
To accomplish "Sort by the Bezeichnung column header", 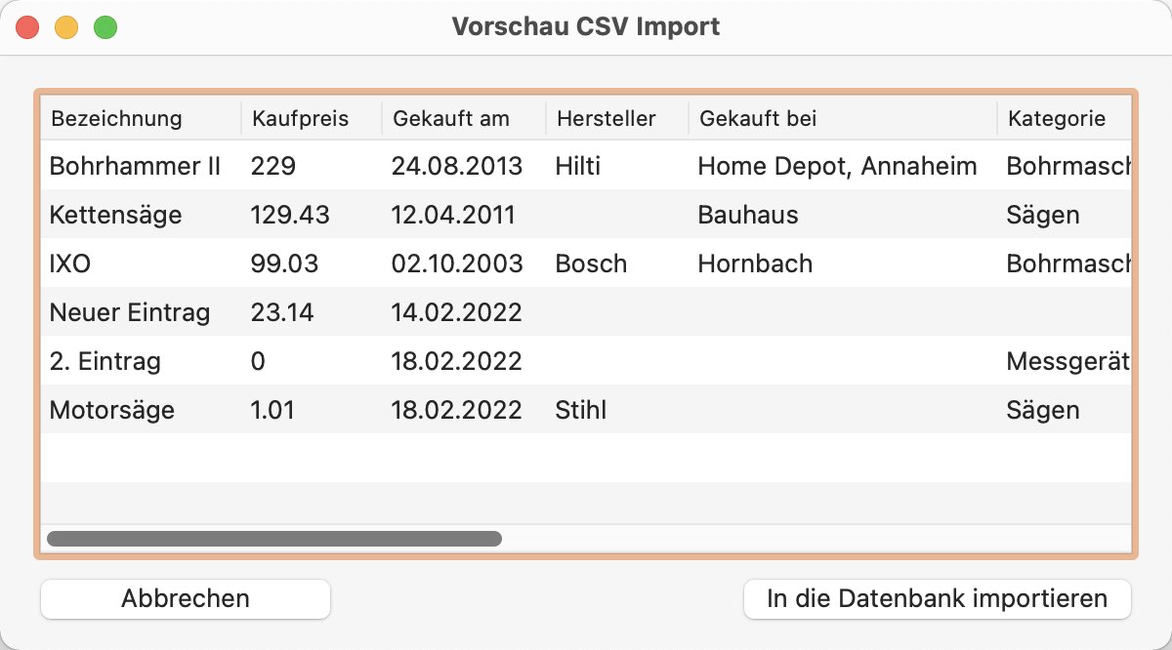I will (142, 118).
